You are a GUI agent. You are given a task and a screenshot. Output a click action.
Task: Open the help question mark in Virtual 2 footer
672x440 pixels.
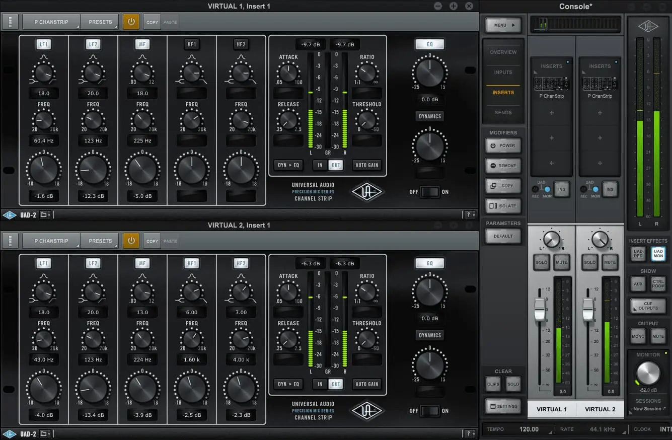pyautogui.click(x=470, y=434)
